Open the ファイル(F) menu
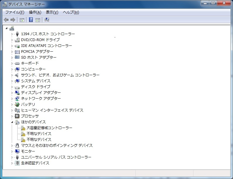The width and height of the screenshot is (233, 179). (15, 12)
